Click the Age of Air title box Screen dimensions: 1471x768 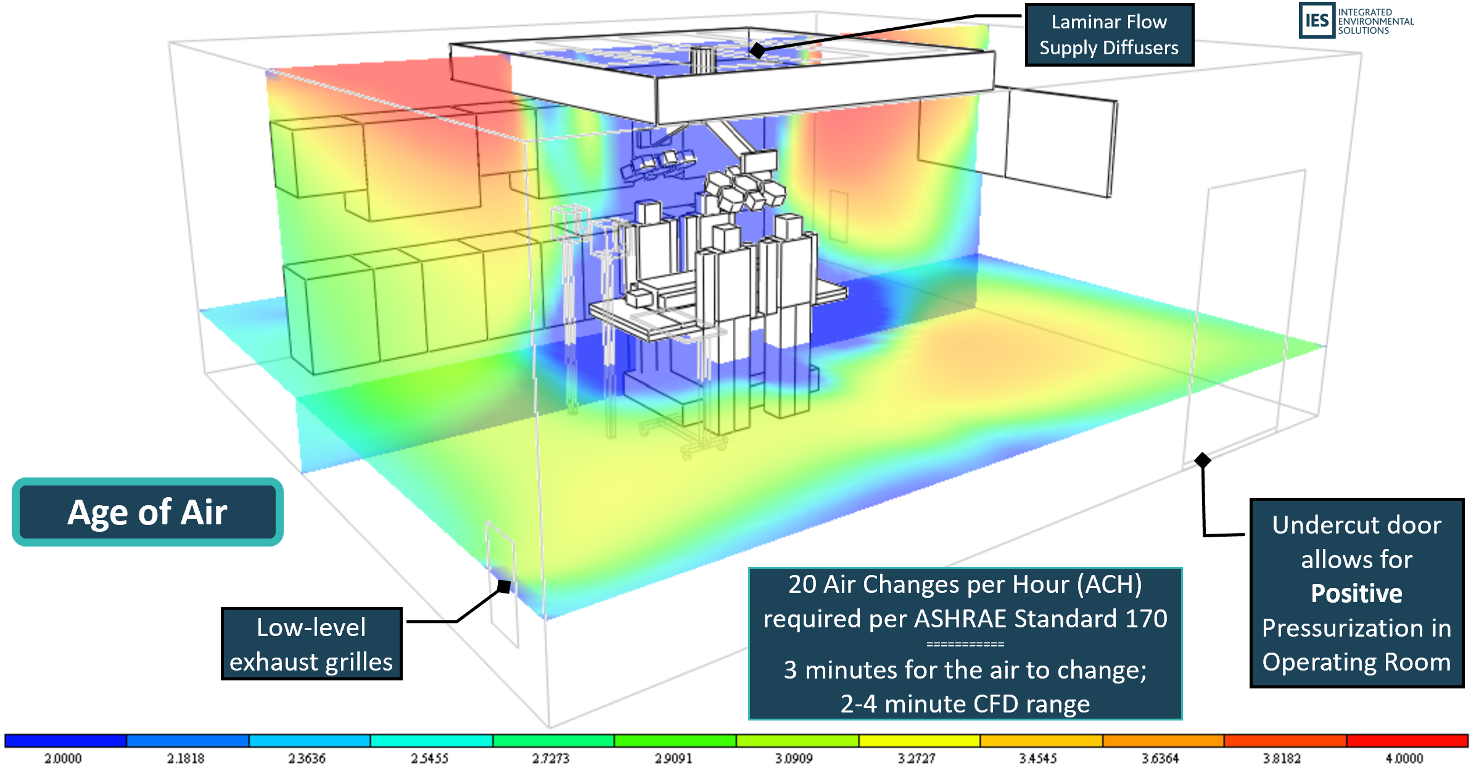pos(147,512)
